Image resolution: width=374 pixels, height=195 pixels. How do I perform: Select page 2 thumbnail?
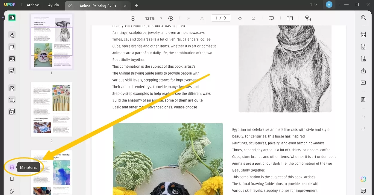tap(51, 110)
